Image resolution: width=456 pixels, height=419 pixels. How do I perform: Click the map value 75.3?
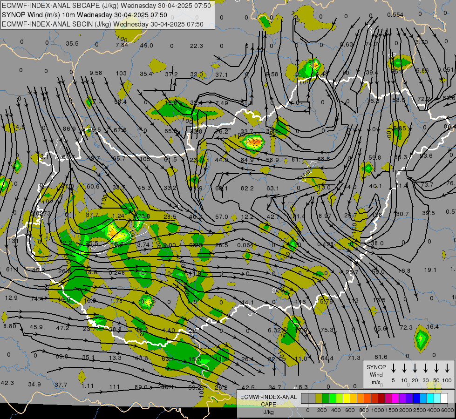327,330
